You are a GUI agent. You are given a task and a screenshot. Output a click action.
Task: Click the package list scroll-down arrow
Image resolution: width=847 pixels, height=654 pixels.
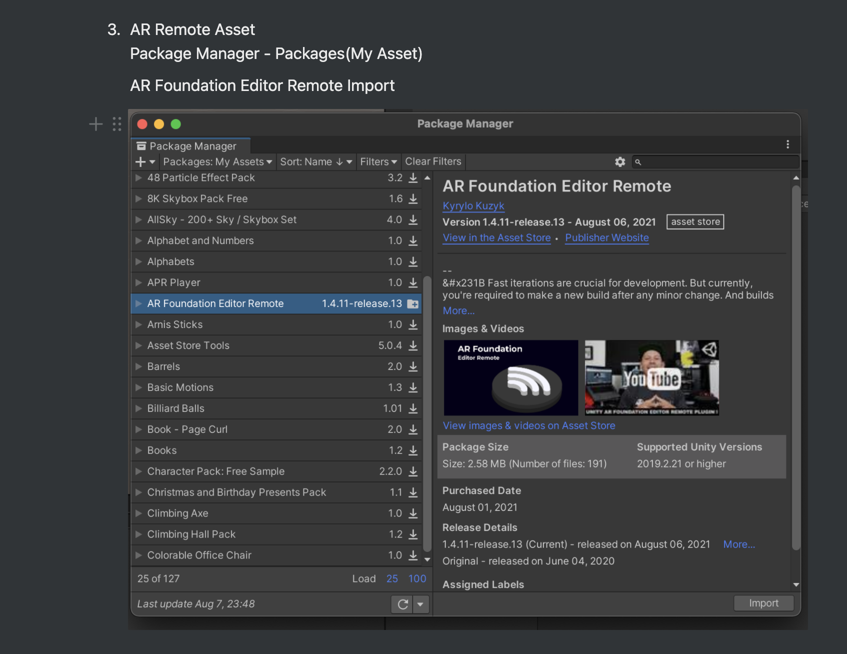click(x=427, y=560)
